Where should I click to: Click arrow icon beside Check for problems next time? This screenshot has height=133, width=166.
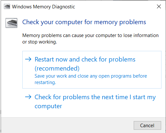pos(28,97)
